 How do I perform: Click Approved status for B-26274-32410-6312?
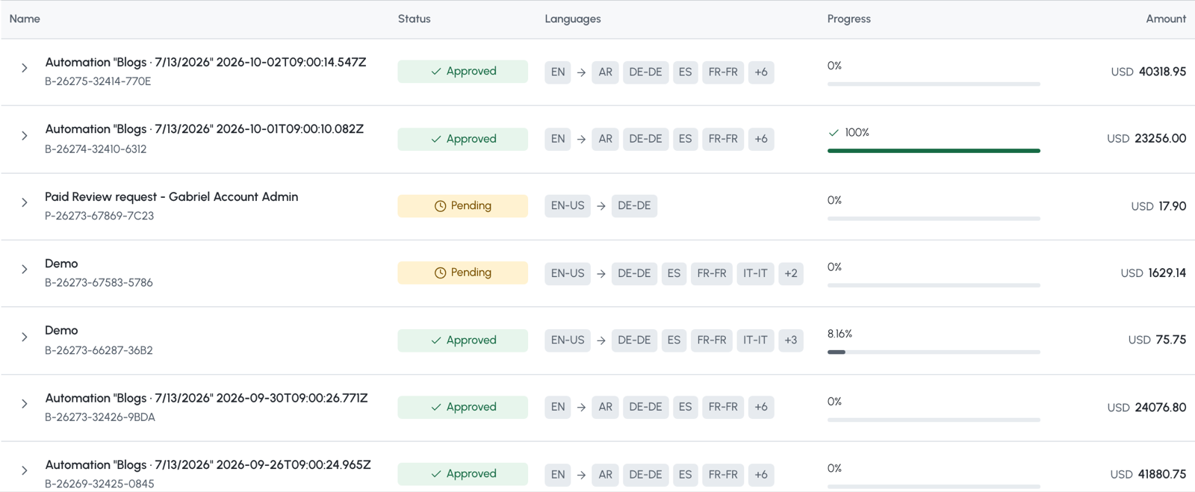[462, 139]
